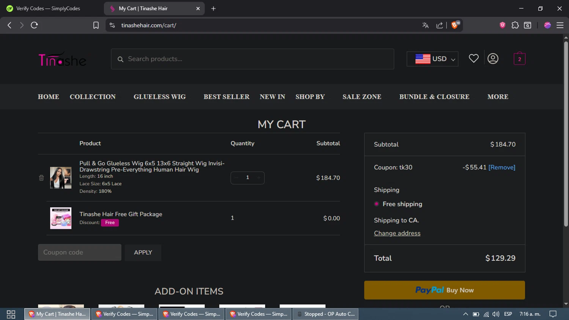Viewport: 569px width, 320px height.
Task: Click the browser forward arrow
Action: pyautogui.click(x=22, y=25)
